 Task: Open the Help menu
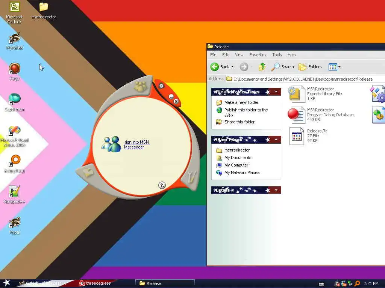tap(291, 55)
